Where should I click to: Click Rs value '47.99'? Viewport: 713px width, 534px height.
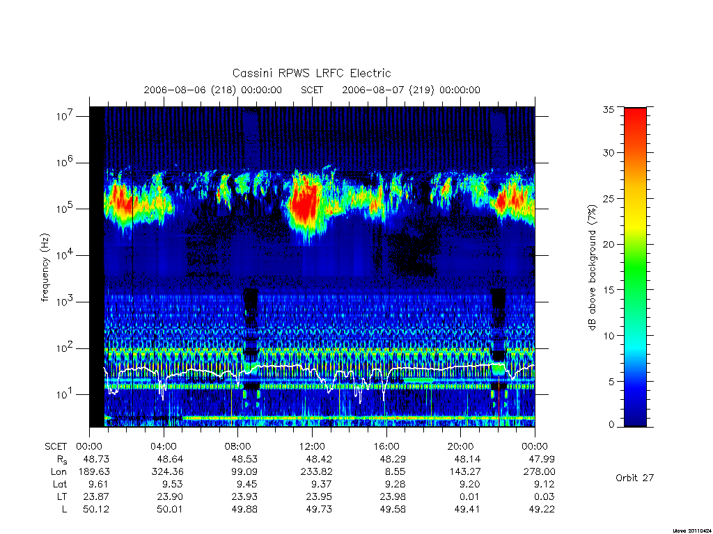(x=542, y=459)
